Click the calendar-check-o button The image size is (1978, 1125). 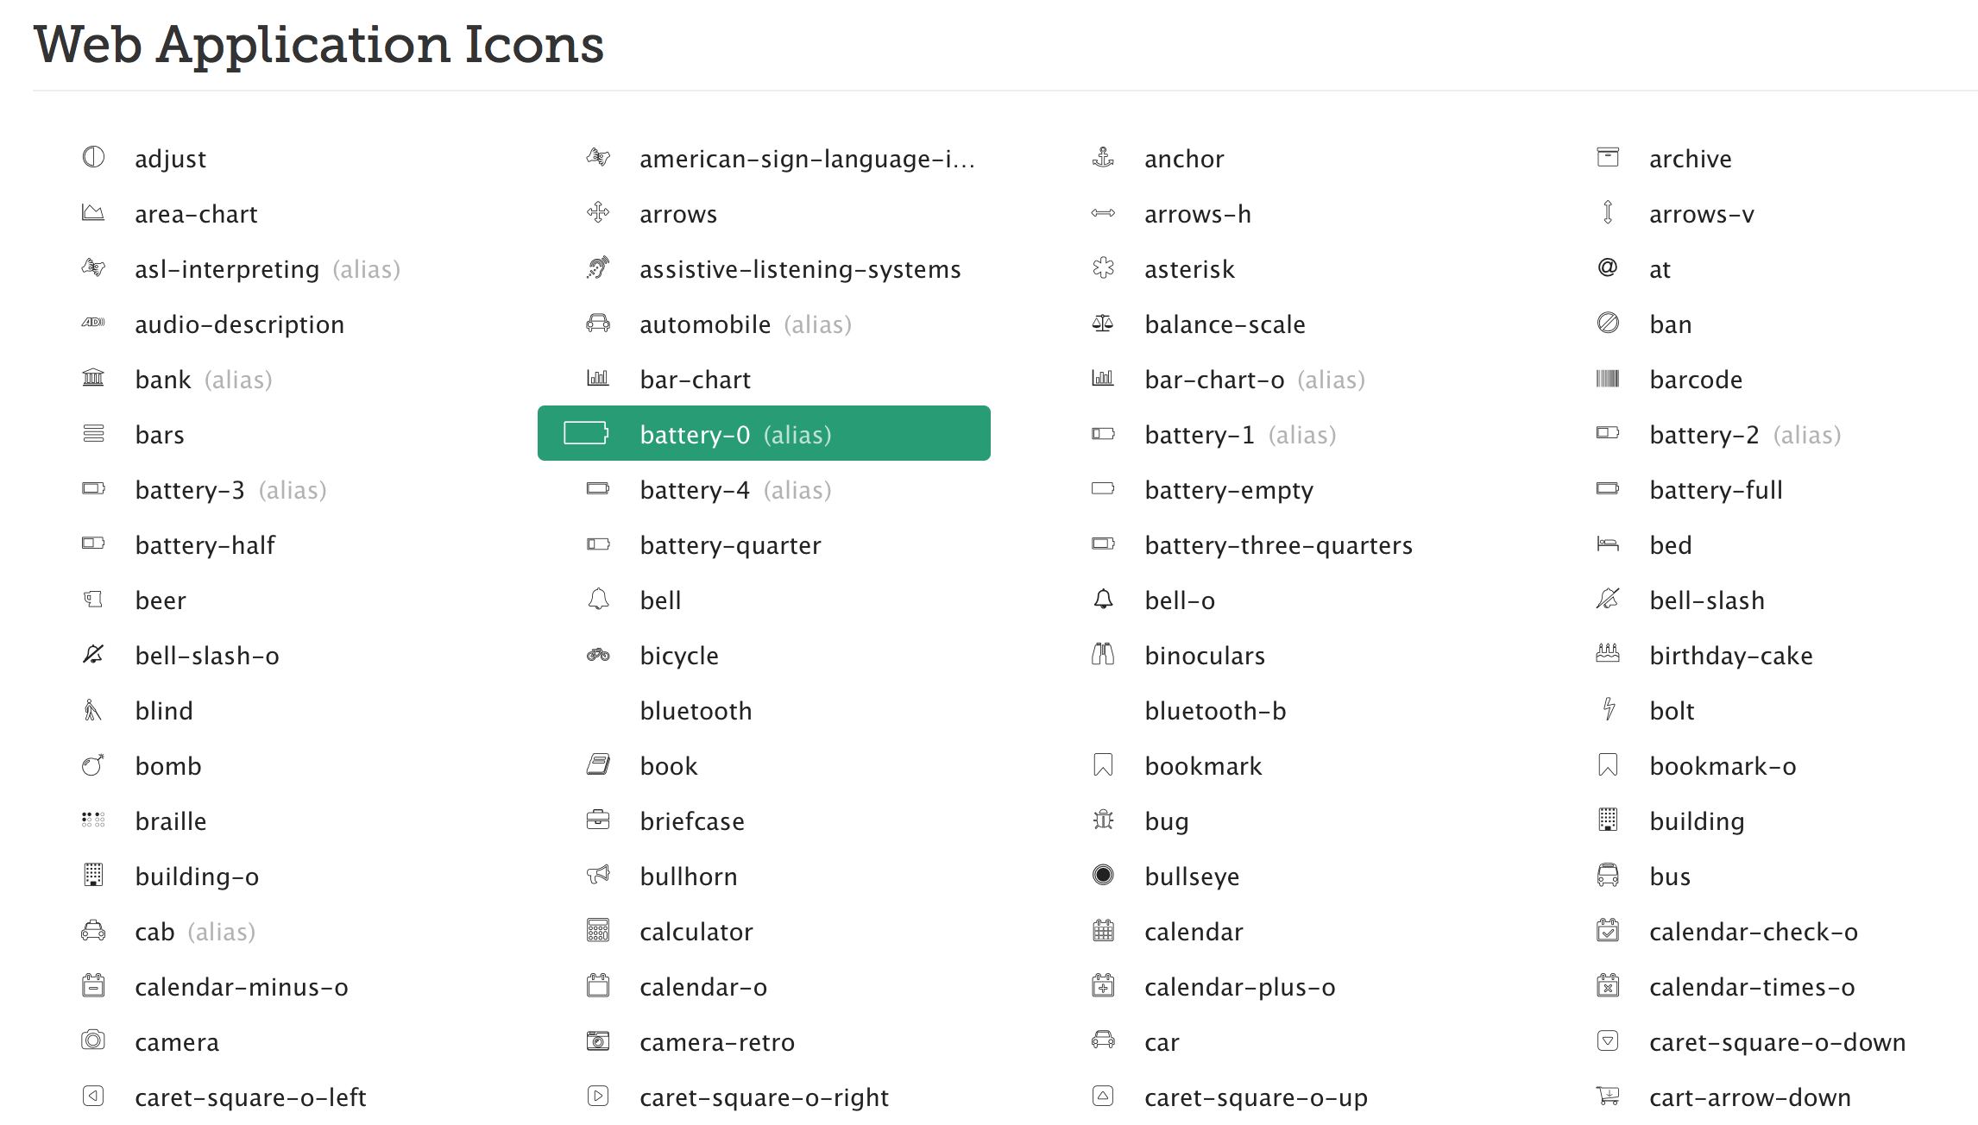(1753, 932)
